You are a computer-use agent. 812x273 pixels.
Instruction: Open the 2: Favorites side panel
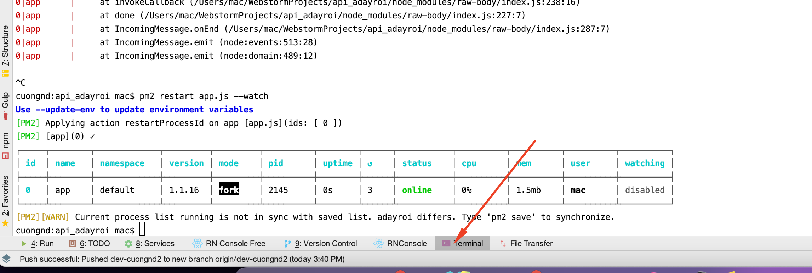point(5,201)
